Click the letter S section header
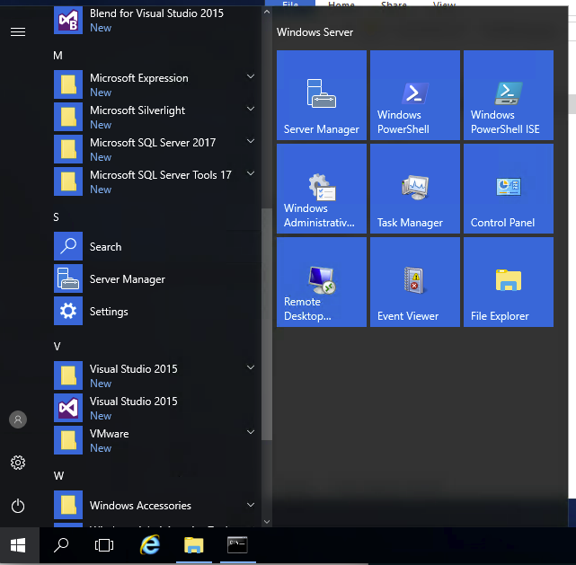Screen dimensions: 576x565 pyautogui.click(x=57, y=217)
